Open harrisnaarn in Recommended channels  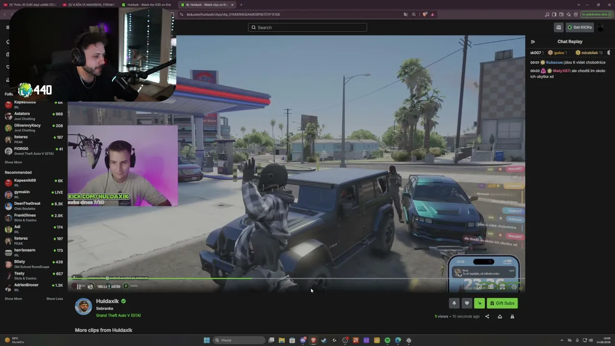pos(34,252)
